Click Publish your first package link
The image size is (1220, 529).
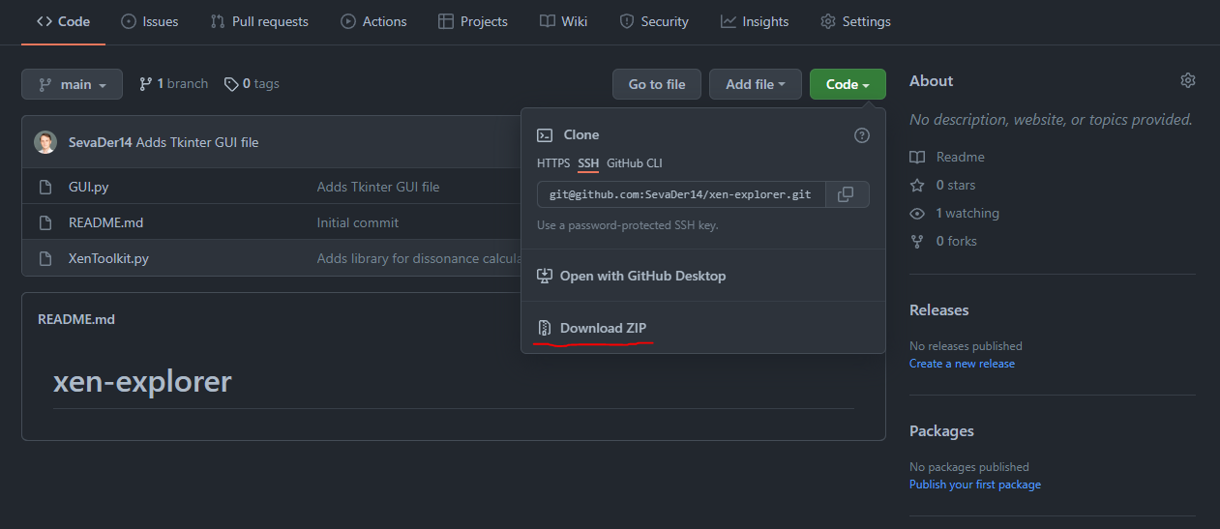[975, 485]
